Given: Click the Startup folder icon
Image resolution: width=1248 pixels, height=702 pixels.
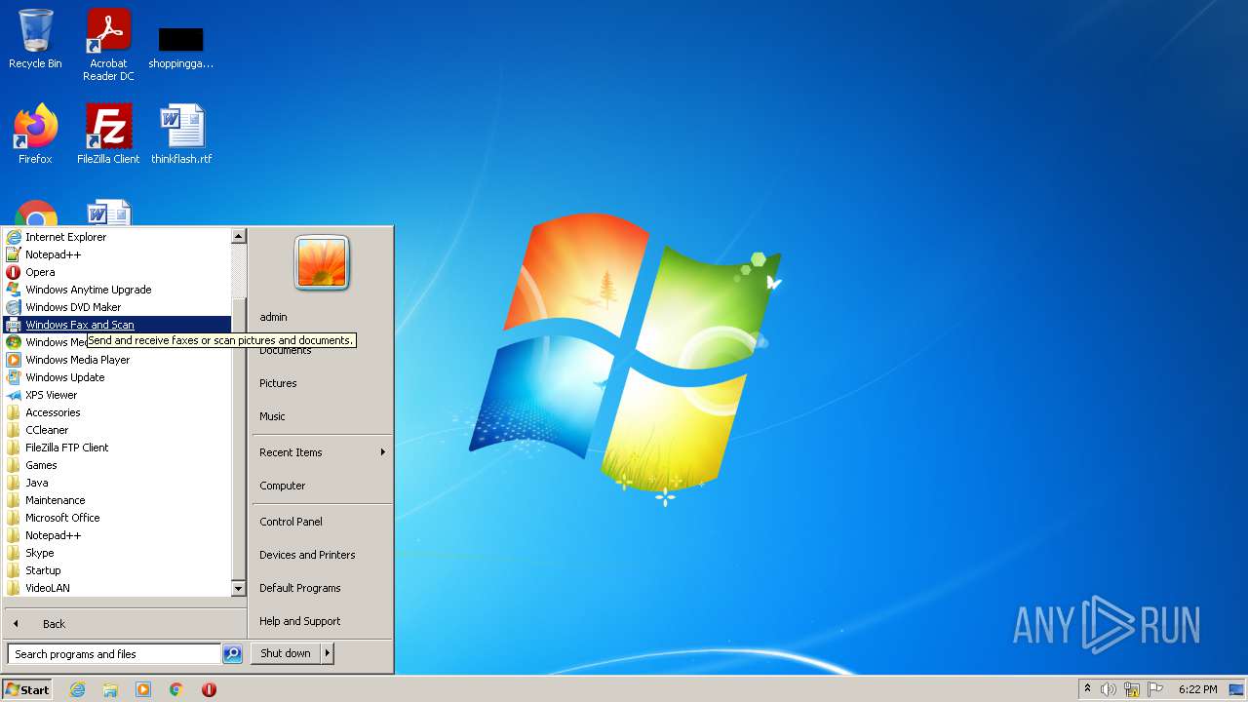Looking at the screenshot, I should point(14,570).
